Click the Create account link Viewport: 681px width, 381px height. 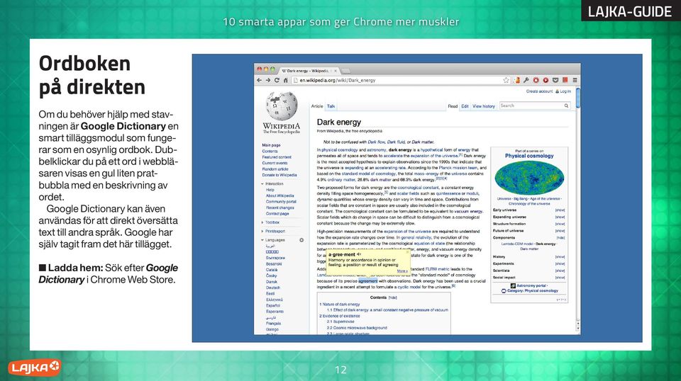pyautogui.click(x=539, y=91)
